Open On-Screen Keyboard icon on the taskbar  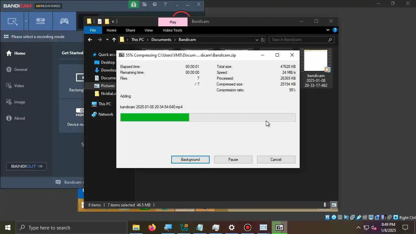pyautogui.click(x=264, y=227)
